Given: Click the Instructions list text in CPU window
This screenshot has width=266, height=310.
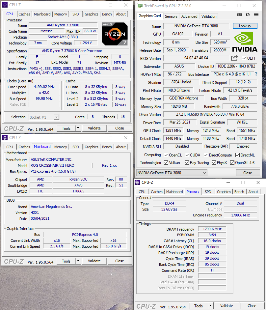Looking at the screenshot, I should tap(79, 71).
